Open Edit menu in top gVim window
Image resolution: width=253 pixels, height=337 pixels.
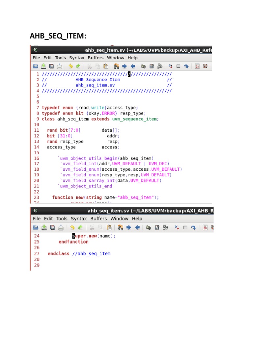click(47, 58)
